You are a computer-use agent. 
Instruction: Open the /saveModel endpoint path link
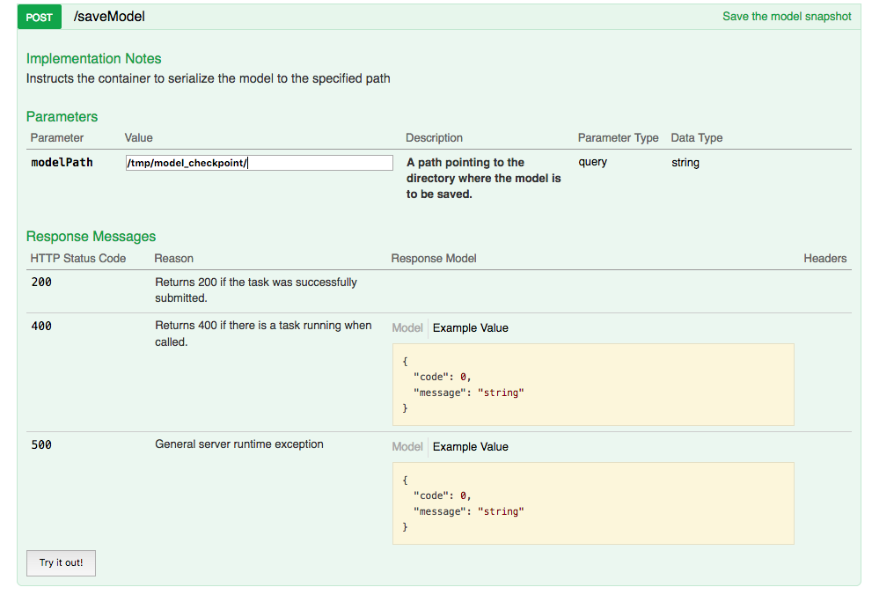click(109, 17)
